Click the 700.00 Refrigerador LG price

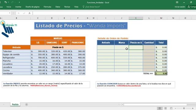point(38,58)
